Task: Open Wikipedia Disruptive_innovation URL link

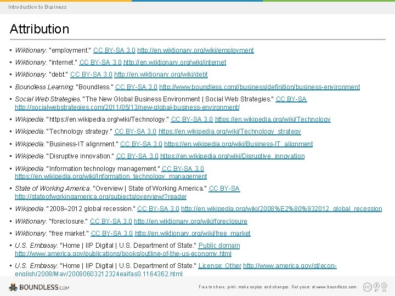Action: 232,156
